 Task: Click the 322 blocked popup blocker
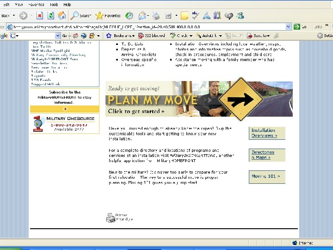pos(151,36)
